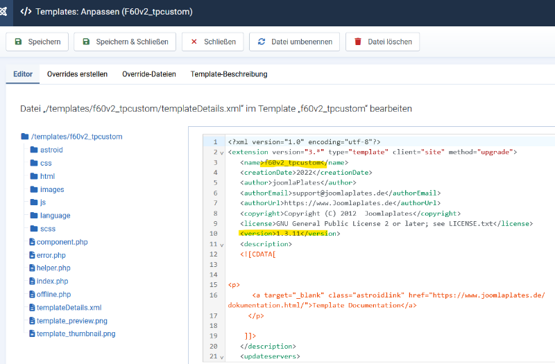
Task: Click the license GNU General Public License line
Action: 386,223
